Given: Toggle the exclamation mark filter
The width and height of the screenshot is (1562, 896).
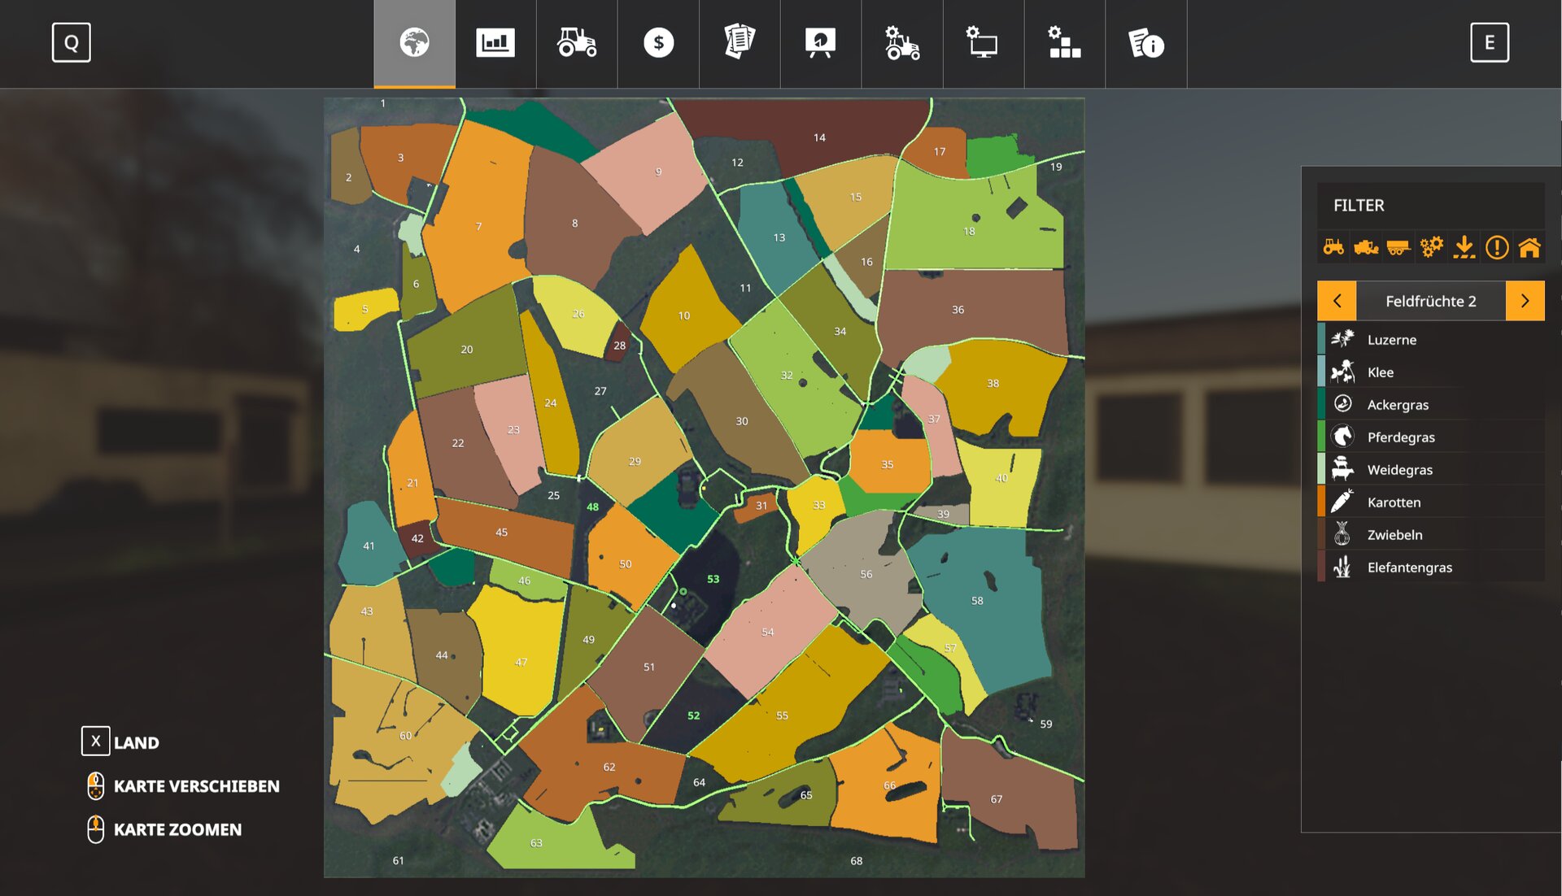Looking at the screenshot, I should coord(1497,247).
